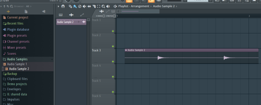Select the Track 1 header
The height and width of the screenshot is (105, 261).
pos(103,26)
